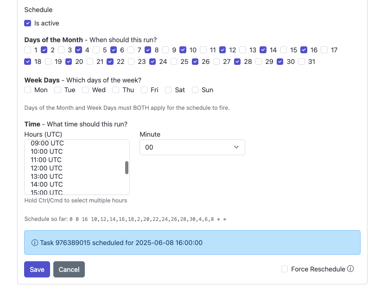387x302 pixels.
Task: Uncheck the Is active checkbox
Action: [28, 23]
